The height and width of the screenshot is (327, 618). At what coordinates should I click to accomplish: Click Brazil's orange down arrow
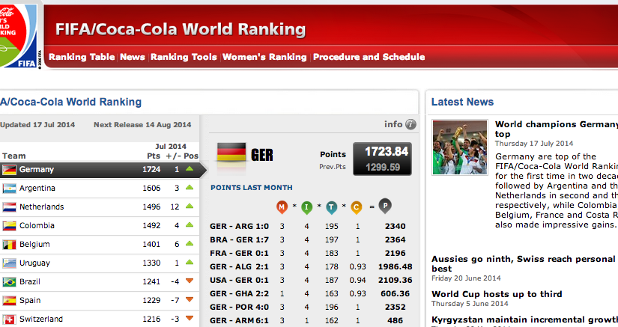pyautogui.click(x=190, y=281)
